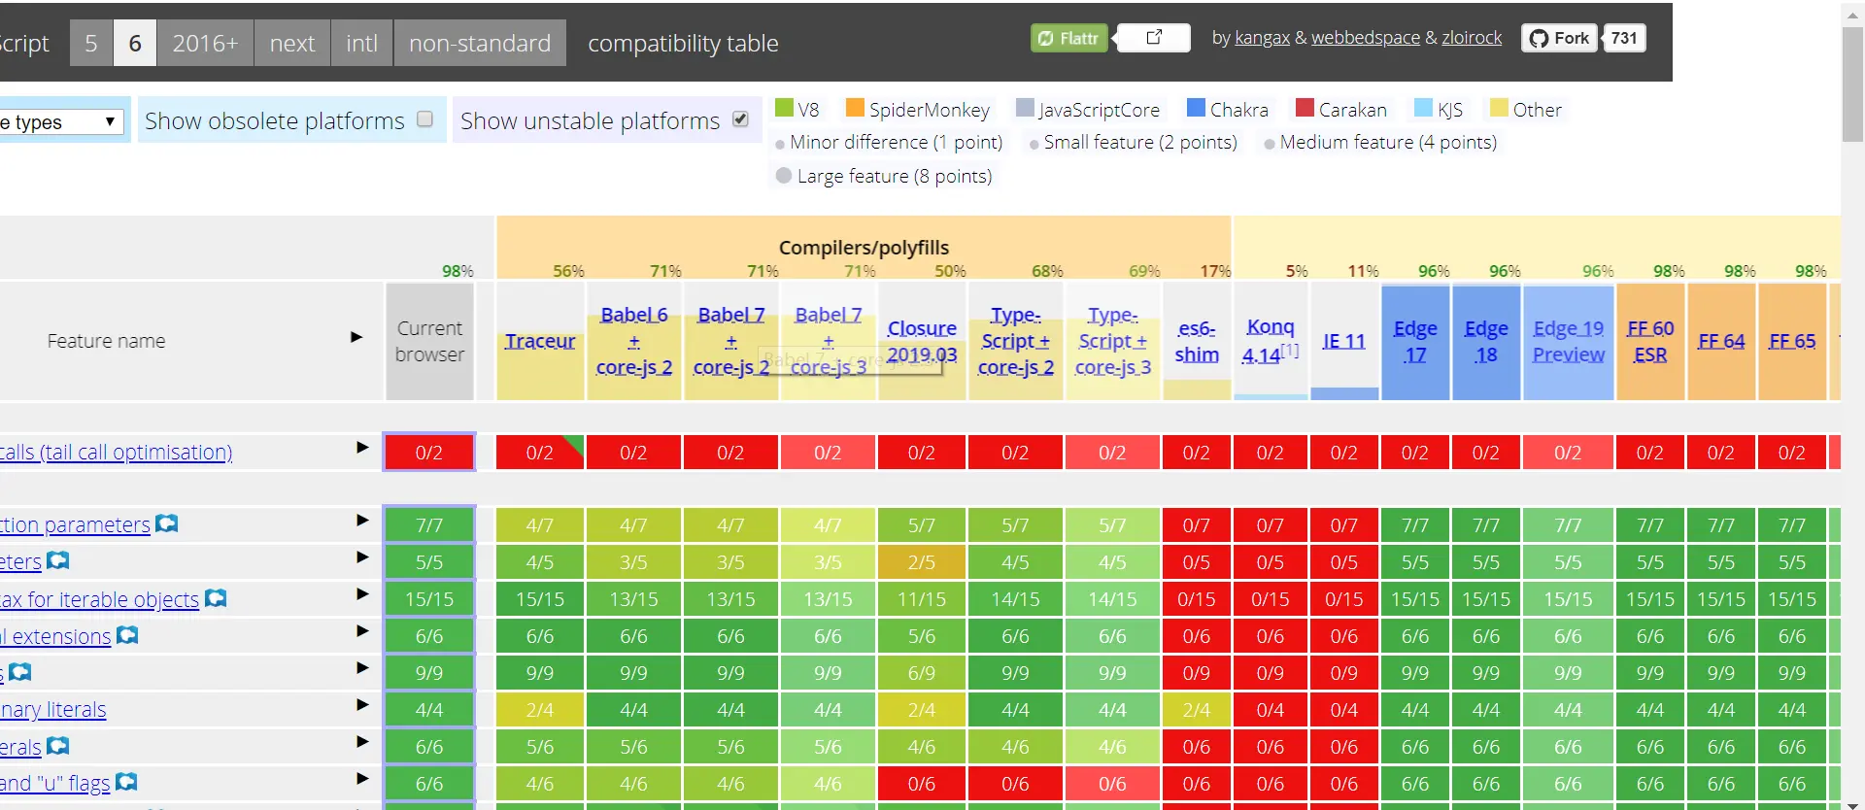The width and height of the screenshot is (1865, 810).
Task: Switch to the intl tab
Action: coord(361,43)
